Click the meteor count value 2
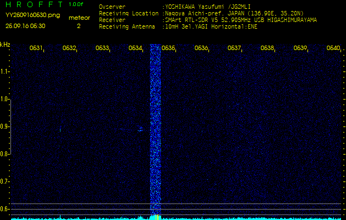The width and height of the screenshot is (346, 220). [x=79, y=26]
